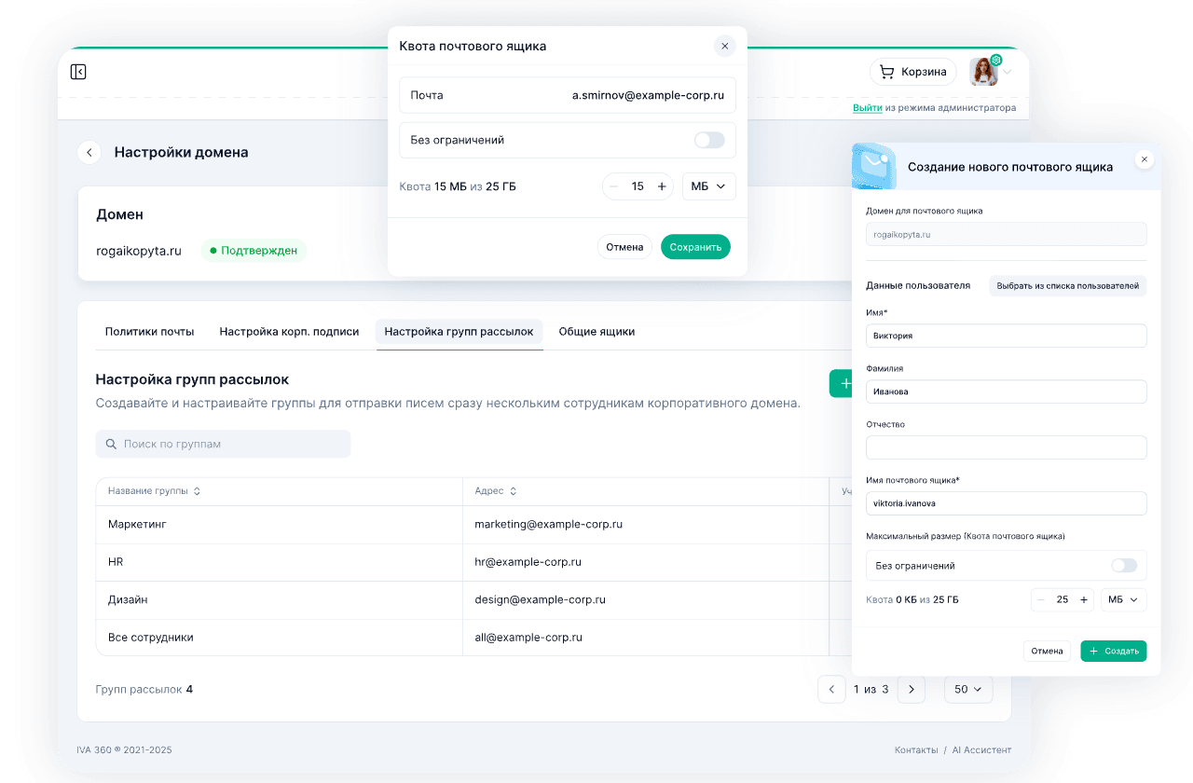The width and height of the screenshot is (1193, 783).
Task: Expand the chevron beside user avatar
Action: pos(1008,72)
